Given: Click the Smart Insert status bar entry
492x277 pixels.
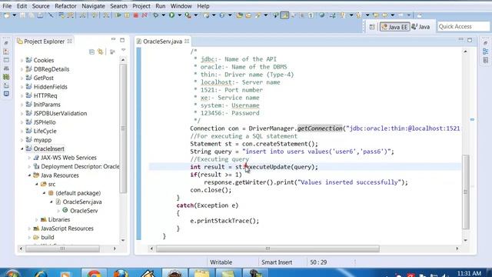Looking at the screenshot, I should (x=277, y=262).
